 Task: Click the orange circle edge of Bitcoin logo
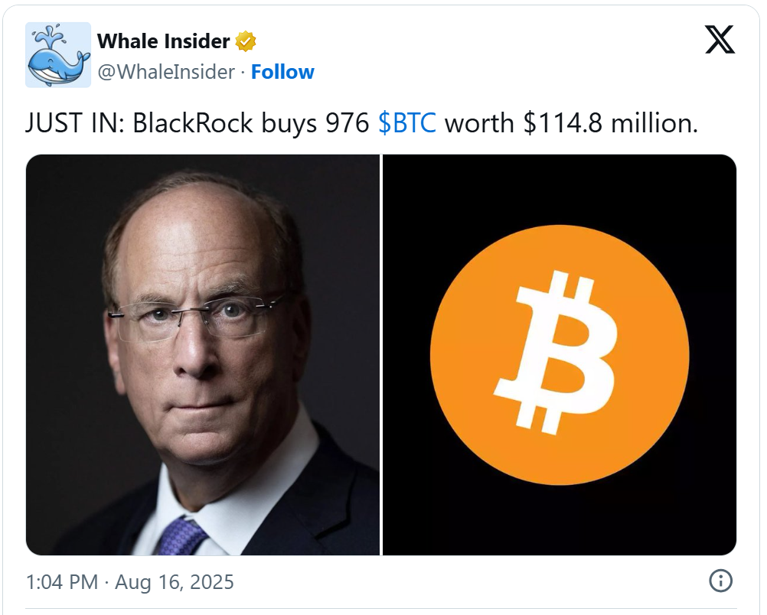[436, 355]
